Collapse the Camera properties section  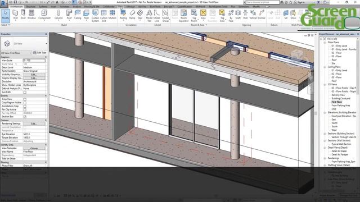point(46,120)
